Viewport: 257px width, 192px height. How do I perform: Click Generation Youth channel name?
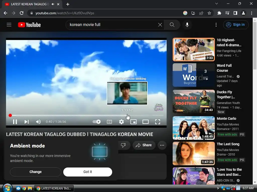[x=228, y=103]
